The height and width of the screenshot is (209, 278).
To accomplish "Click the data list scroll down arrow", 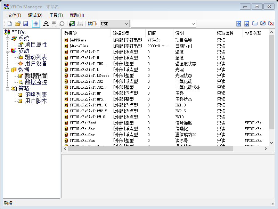I will [271, 143].
